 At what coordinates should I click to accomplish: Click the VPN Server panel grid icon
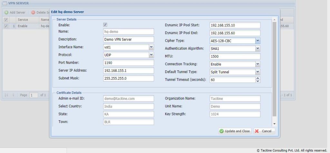5,3
